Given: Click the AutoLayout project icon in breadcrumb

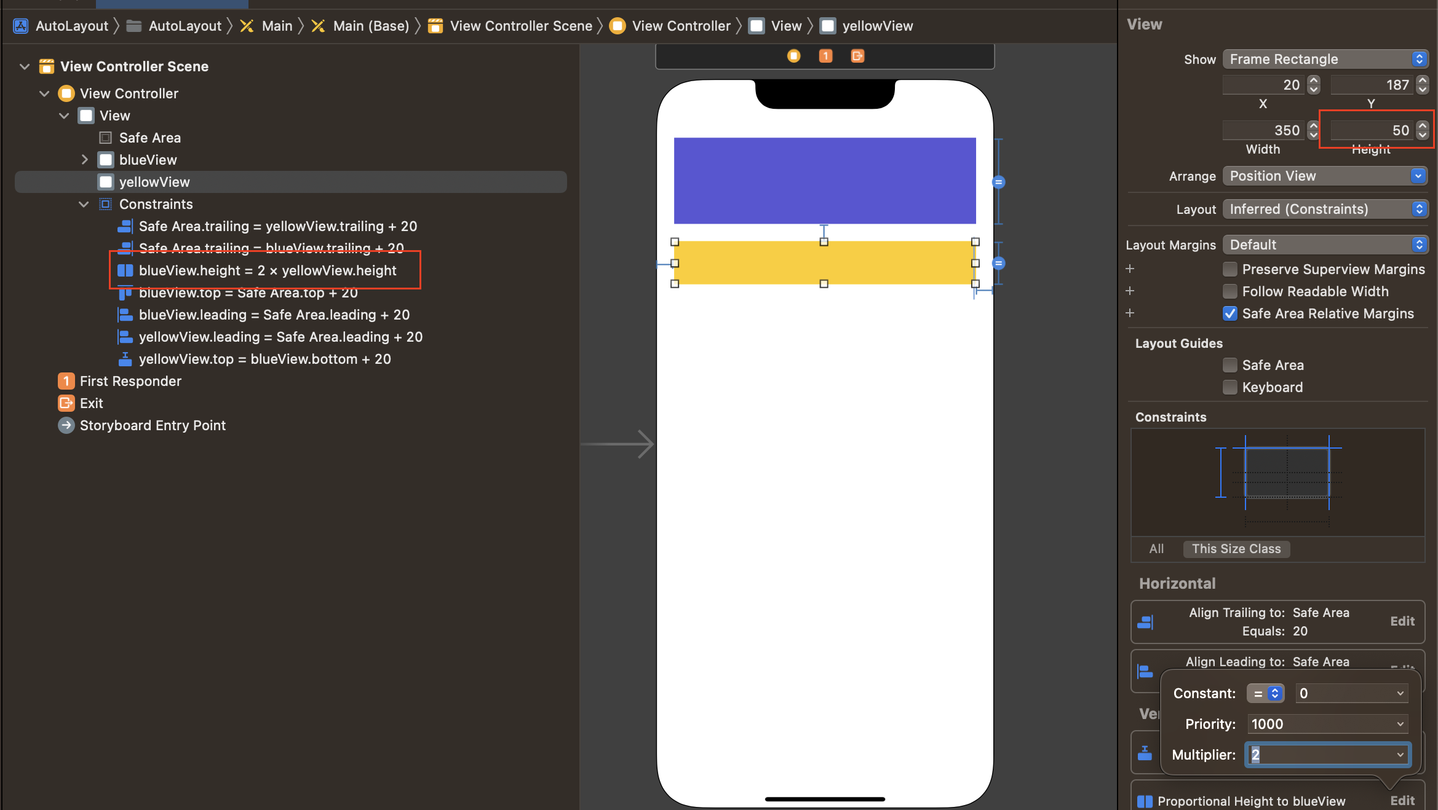Looking at the screenshot, I should 21,26.
